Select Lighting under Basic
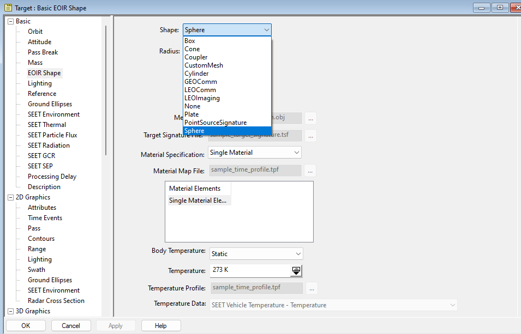Image resolution: width=521 pixels, height=334 pixels. point(39,83)
